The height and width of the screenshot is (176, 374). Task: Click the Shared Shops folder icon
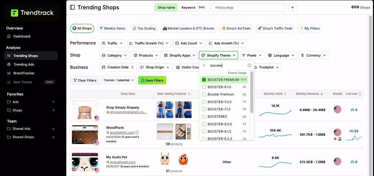tap(9, 137)
